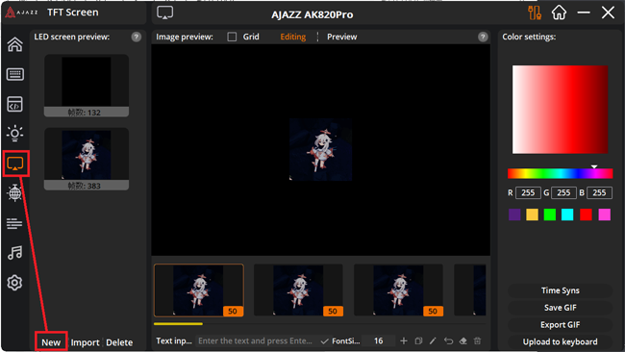This screenshot has width=625, height=352.
Task: Click the Save GIF button
Action: point(560,308)
